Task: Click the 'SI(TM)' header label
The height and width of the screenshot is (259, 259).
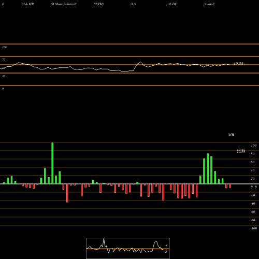Action: click(x=98, y=4)
